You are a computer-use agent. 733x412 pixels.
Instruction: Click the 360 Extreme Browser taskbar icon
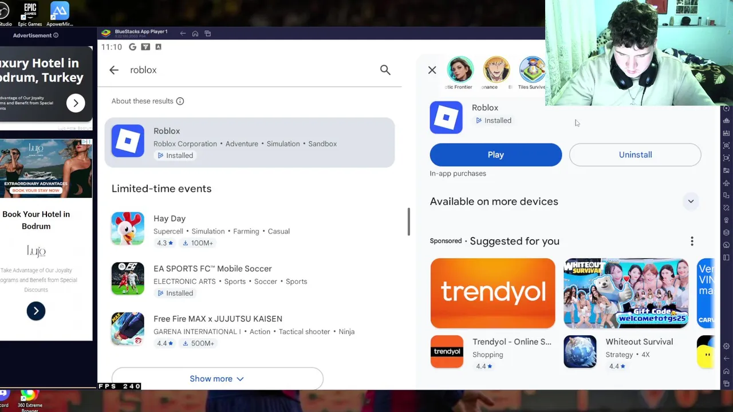(x=29, y=400)
